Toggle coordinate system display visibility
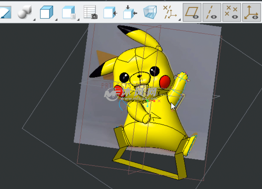This screenshot has height=189, width=262. pyautogui.click(x=252, y=12)
